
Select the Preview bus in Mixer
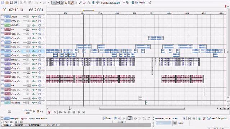coord(164,123)
